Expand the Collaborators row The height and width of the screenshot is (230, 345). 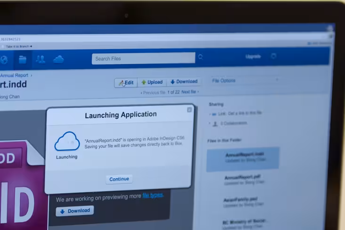point(228,123)
